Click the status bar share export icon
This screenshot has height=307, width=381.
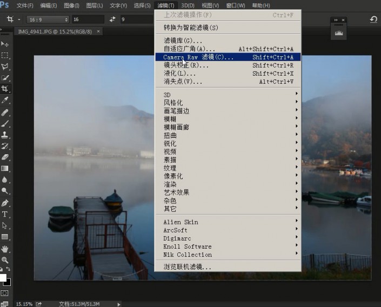pos(39,304)
